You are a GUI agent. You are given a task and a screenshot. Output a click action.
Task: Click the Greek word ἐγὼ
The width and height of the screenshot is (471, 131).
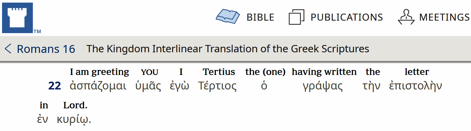(x=179, y=86)
